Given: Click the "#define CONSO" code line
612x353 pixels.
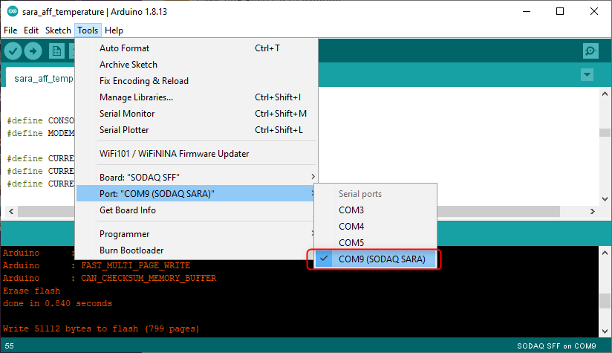Looking at the screenshot, I should [41, 120].
